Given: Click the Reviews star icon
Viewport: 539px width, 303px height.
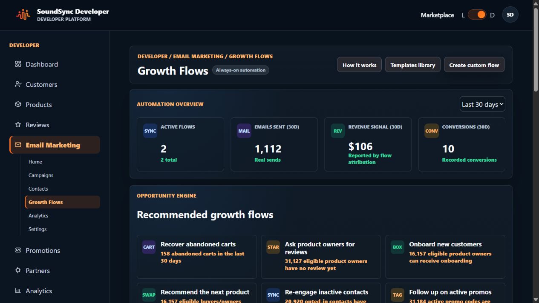Looking at the screenshot, I should coord(18,125).
